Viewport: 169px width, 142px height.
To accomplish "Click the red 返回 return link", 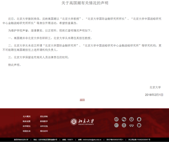I will click(x=82, y=100).
